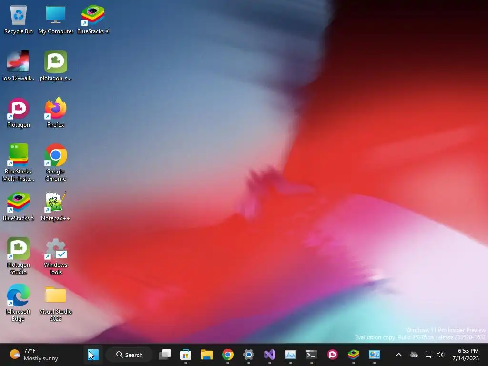Open the performance monitor taskbar icon

click(x=291, y=355)
